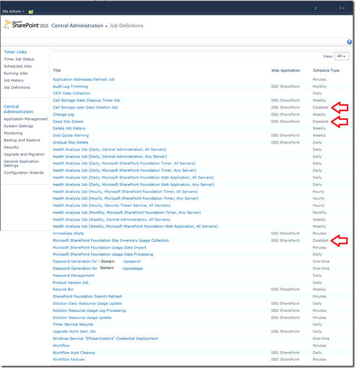Viewport: 355px width, 368px height.
Task: Open the Security section
Action: (x=11, y=147)
